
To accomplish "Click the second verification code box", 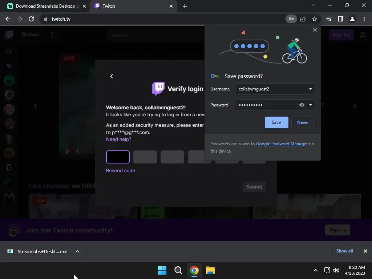I will tap(145, 157).
